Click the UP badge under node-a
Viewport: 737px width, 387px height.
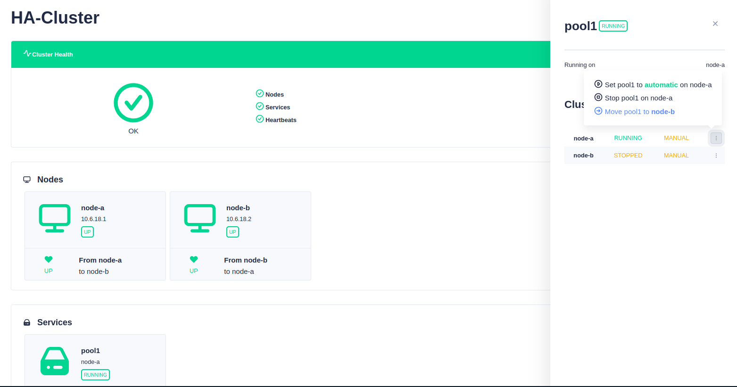[x=87, y=232]
